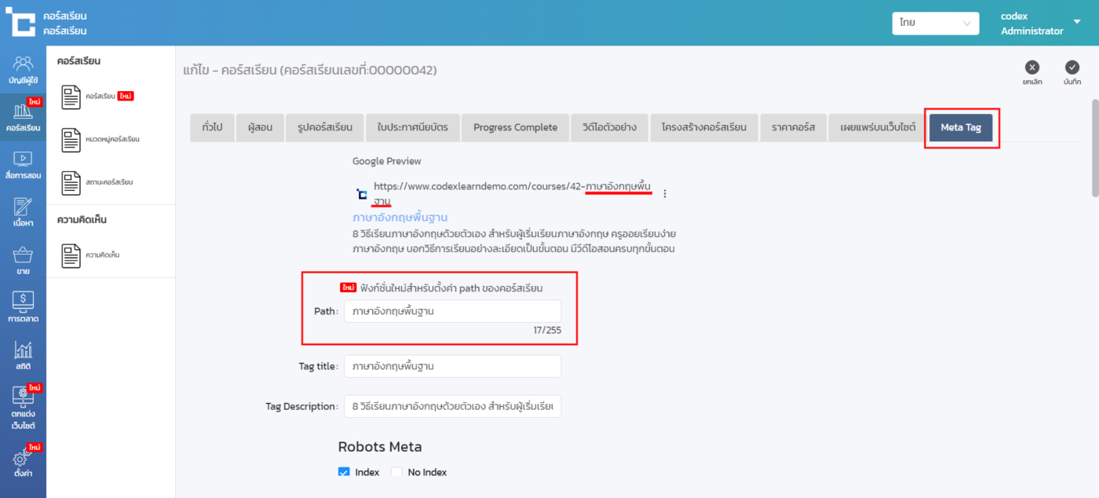This screenshot has height=498, width=1099.
Task: Switch to the ราคาคอร์ส price tab
Action: point(793,127)
